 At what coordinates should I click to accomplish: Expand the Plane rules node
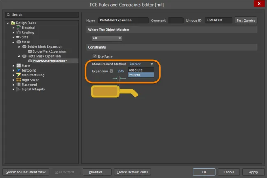click(13, 66)
